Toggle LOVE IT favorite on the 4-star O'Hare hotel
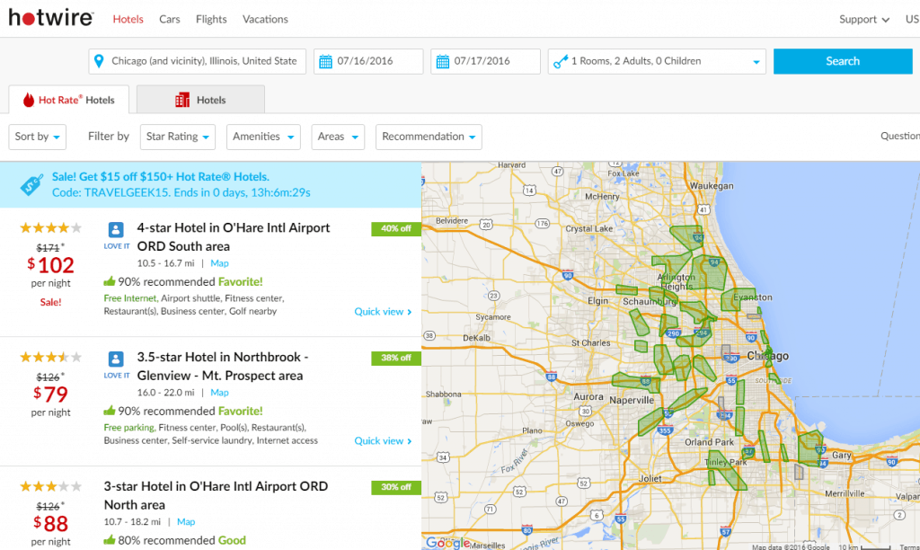920x550 pixels. pyautogui.click(x=116, y=230)
